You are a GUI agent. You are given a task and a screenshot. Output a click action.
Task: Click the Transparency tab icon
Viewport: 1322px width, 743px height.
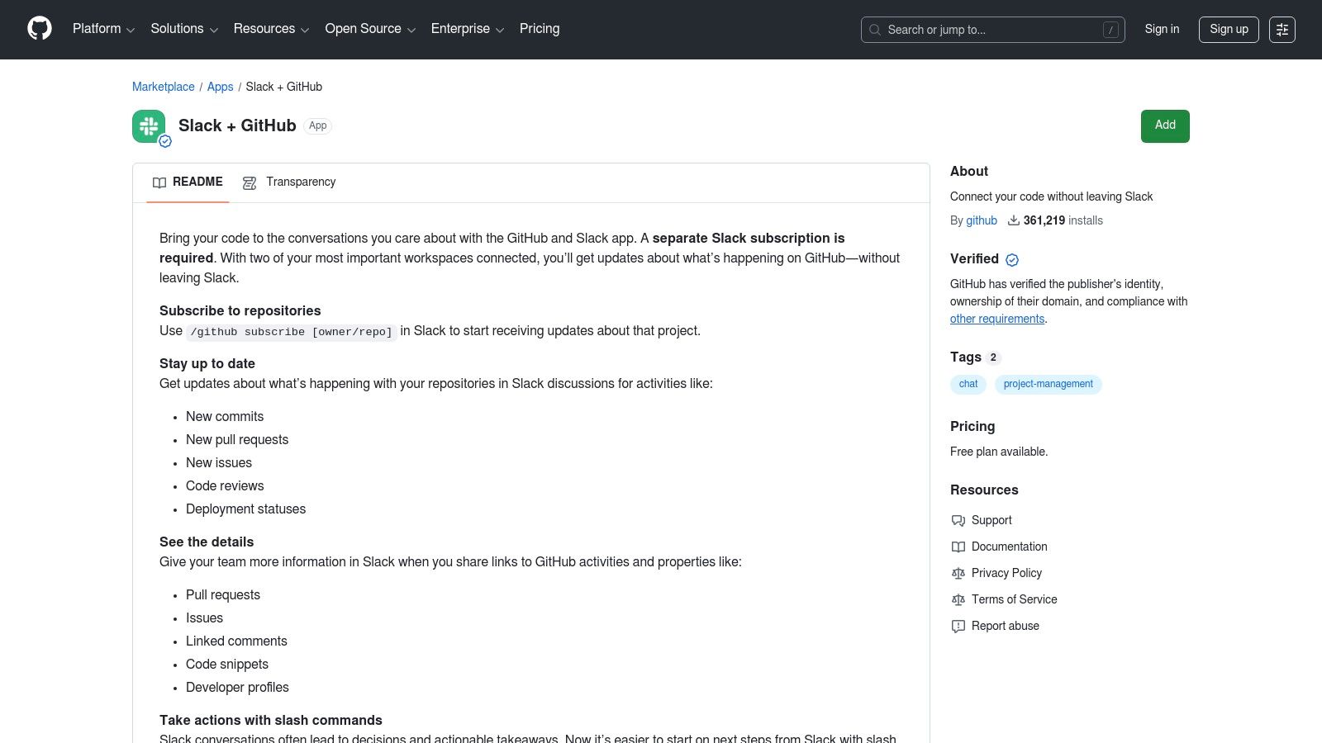click(x=250, y=182)
